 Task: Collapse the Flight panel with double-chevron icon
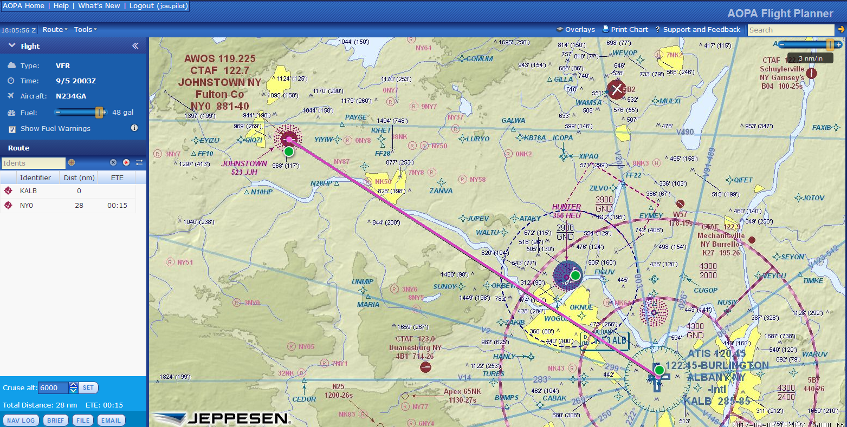tap(135, 46)
